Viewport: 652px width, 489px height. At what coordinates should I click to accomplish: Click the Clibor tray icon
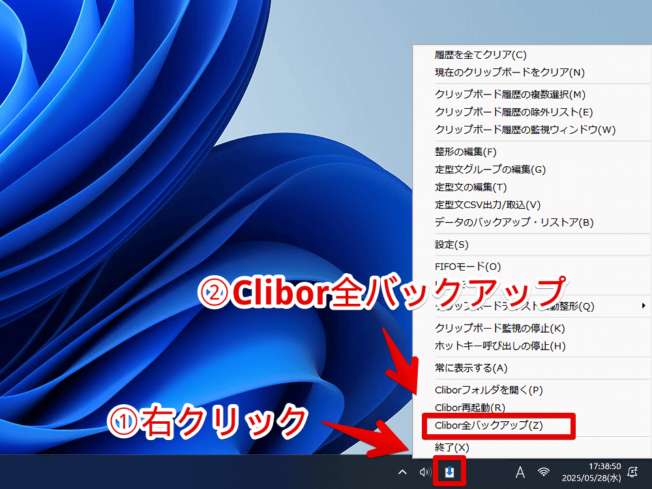(449, 472)
